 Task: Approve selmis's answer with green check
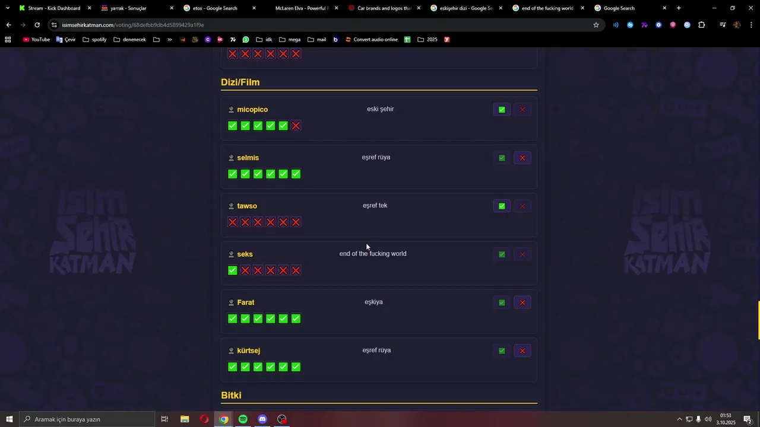tap(502, 158)
